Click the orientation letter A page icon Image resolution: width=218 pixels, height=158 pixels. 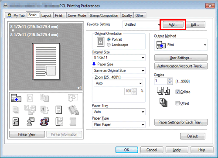tap(100, 42)
